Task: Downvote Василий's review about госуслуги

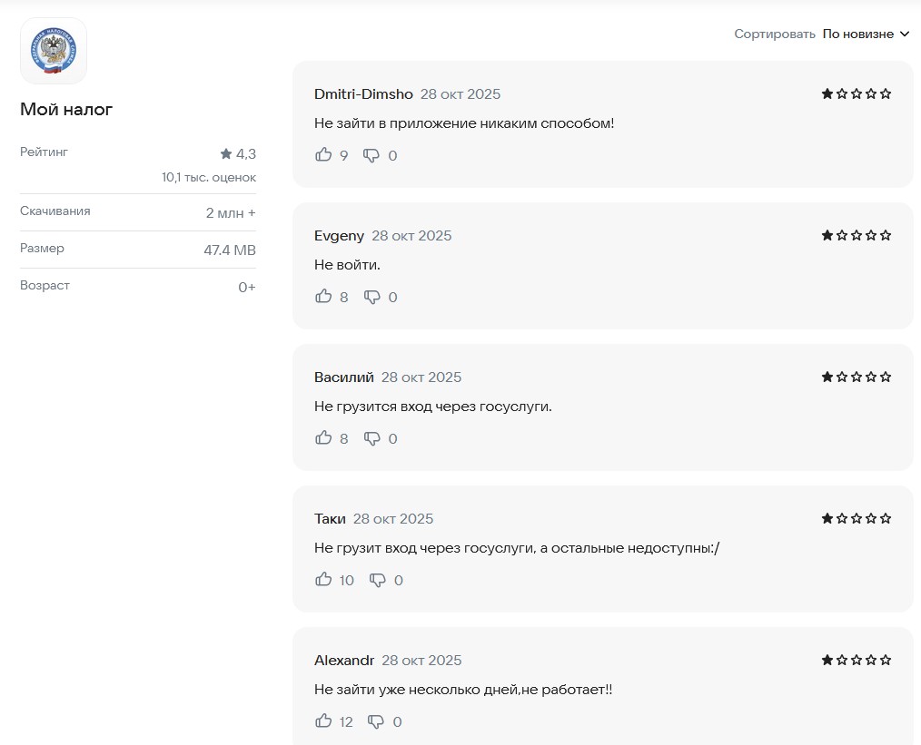Action: click(x=371, y=438)
